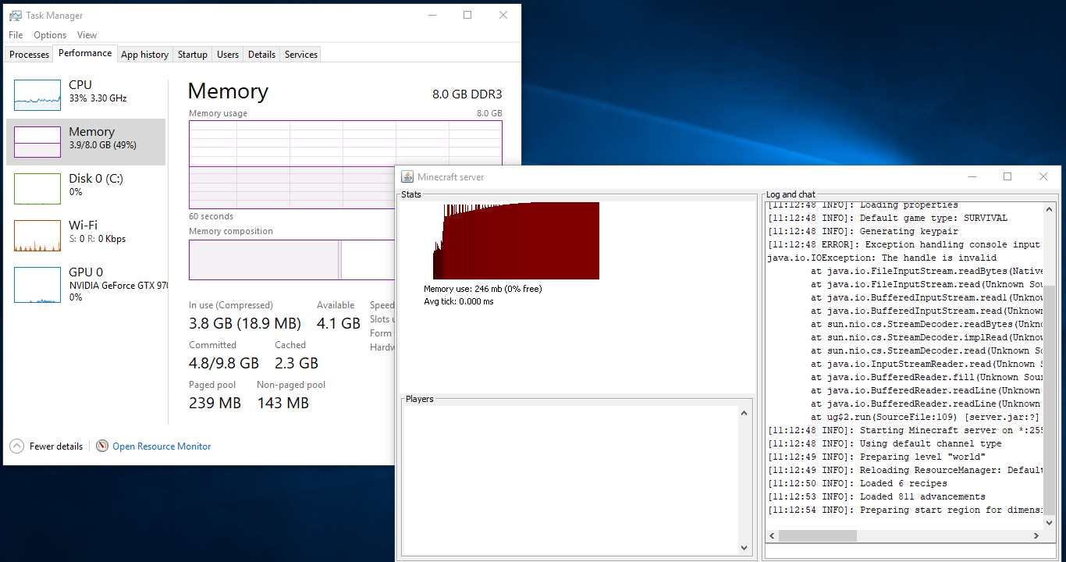The image size is (1066, 562).
Task: Open Resource Monitor link
Action: (x=162, y=446)
